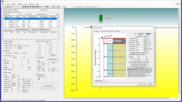Check the Damping Skin checkbox
This screenshot has height=102, width=182.
point(137,58)
